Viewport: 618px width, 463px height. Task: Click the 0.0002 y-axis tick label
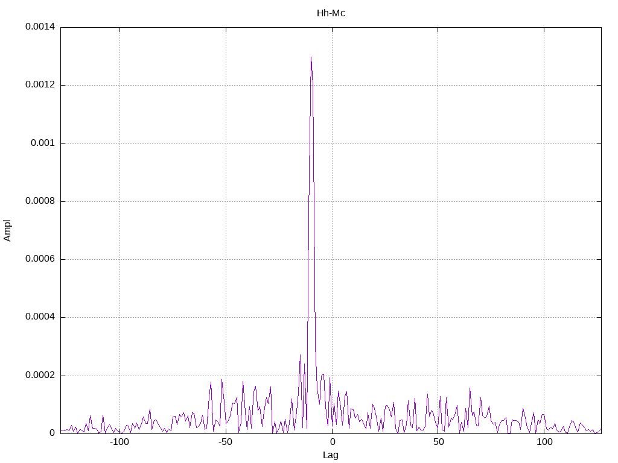coord(40,375)
